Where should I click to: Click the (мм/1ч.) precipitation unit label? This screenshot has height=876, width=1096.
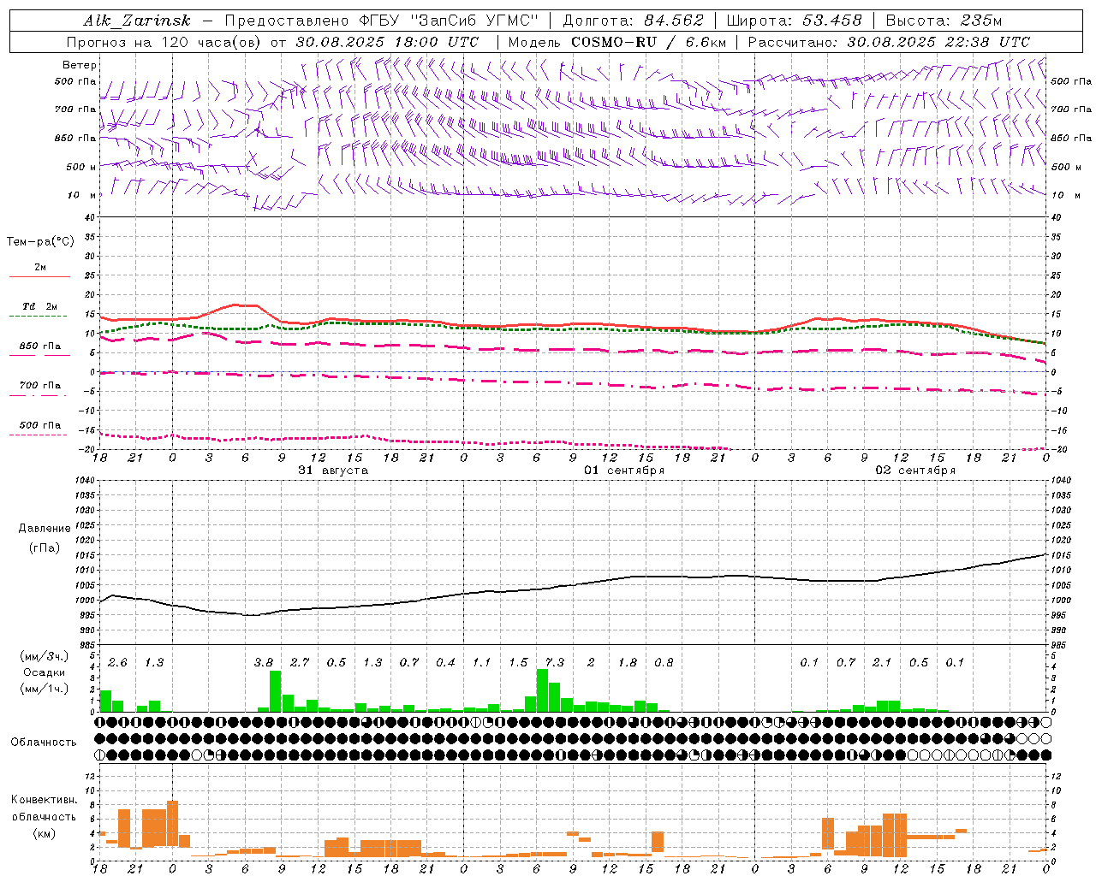tap(43, 689)
